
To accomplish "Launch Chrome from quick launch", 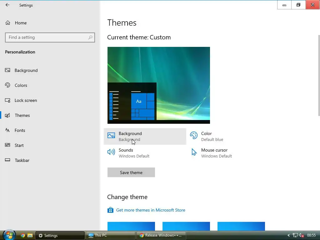I will [x=23, y=235].
